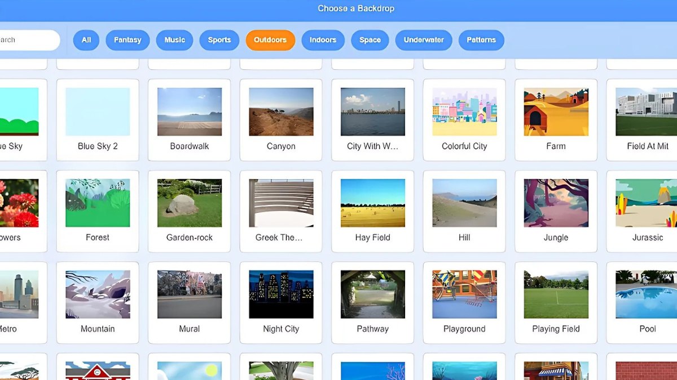The image size is (677, 380).
Task: Select the Jurassic backdrop
Action: 642,211
